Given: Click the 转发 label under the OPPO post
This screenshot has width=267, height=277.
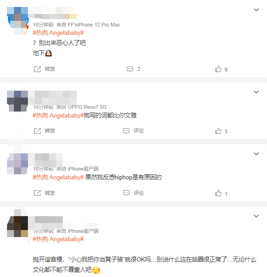Looking at the screenshot, I should pyautogui.click(x=50, y=131).
